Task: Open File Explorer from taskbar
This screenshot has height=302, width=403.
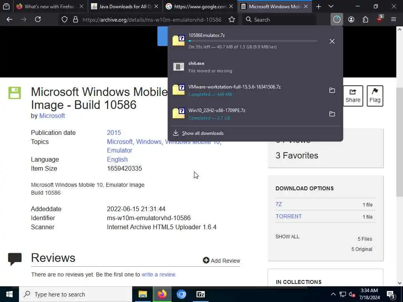Action: tap(142, 294)
